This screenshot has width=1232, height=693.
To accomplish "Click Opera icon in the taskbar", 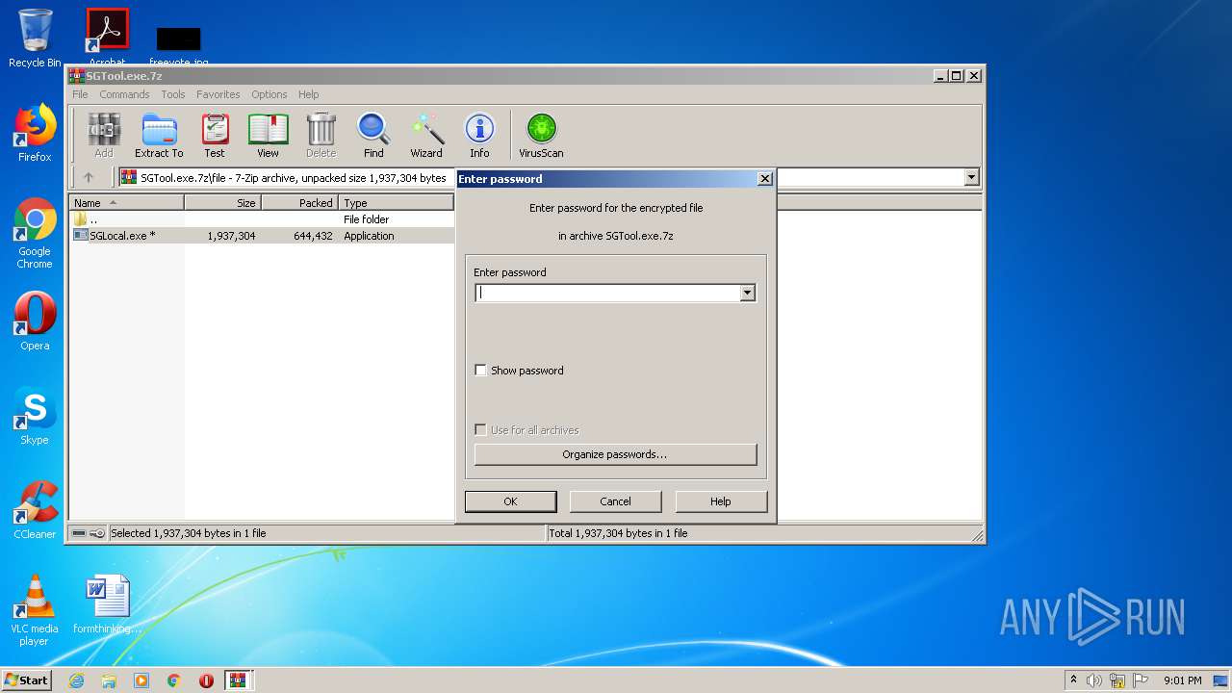I will 206,680.
